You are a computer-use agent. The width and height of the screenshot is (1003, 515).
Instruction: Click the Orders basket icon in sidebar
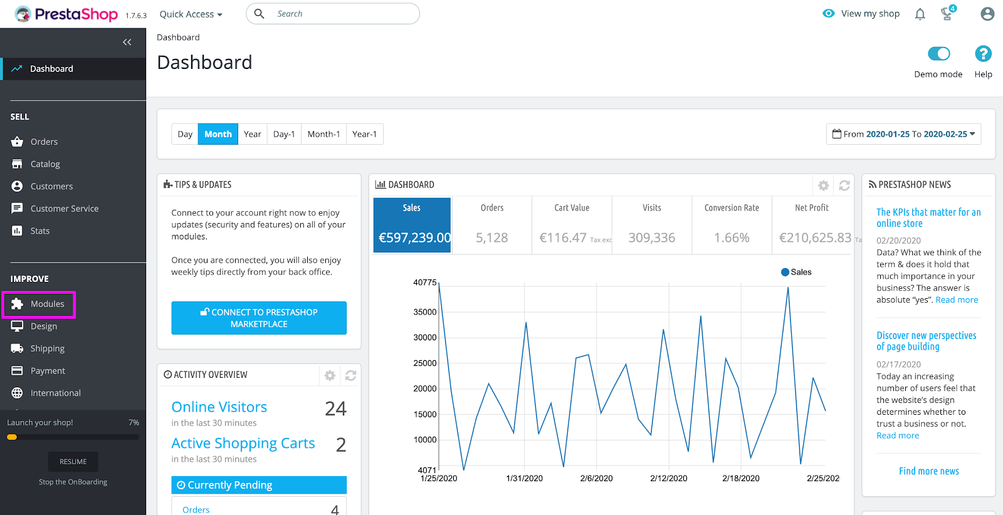coord(17,142)
